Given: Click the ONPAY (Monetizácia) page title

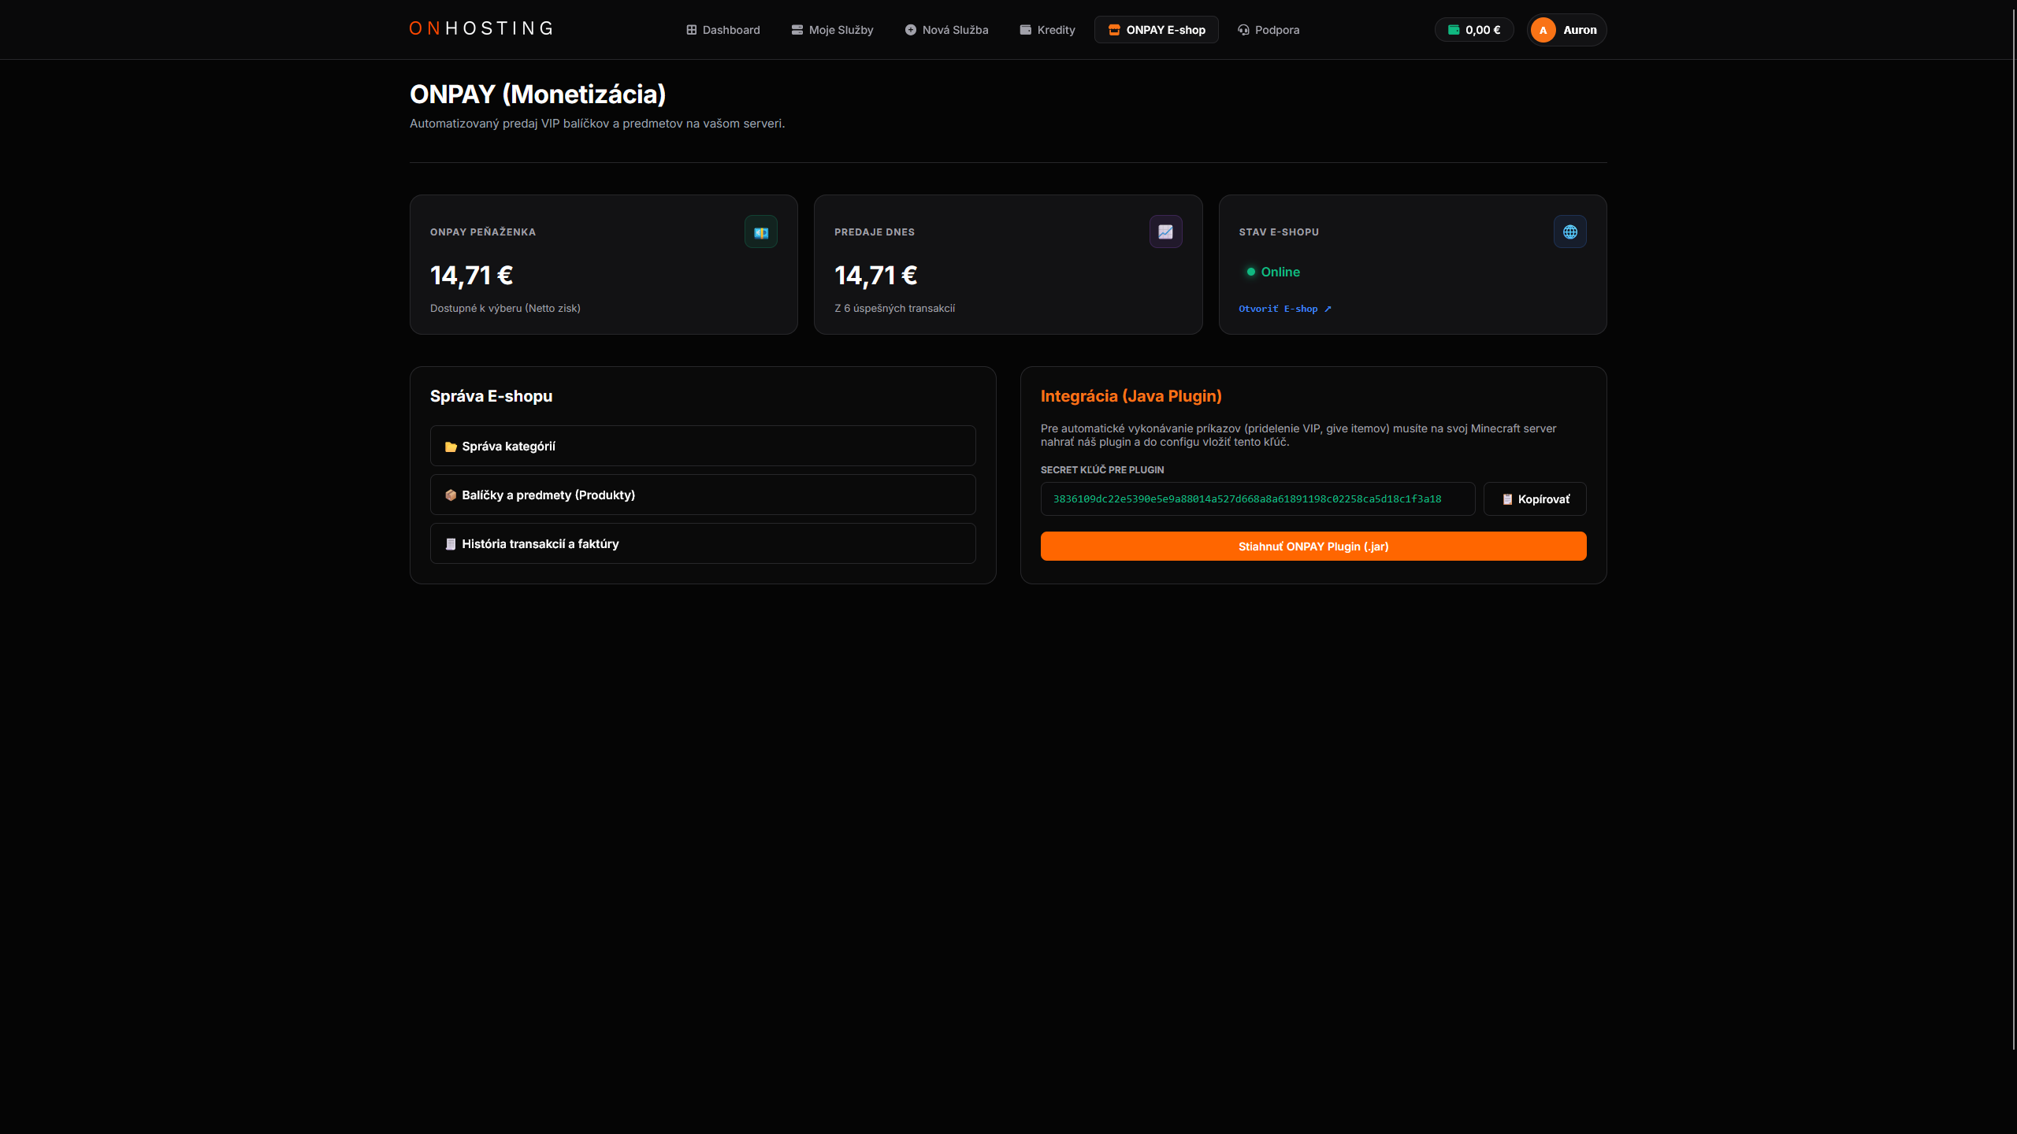Looking at the screenshot, I should click(x=537, y=94).
